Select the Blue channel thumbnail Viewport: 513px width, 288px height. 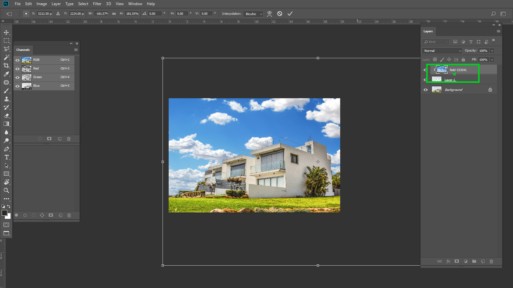[x=27, y=86]
